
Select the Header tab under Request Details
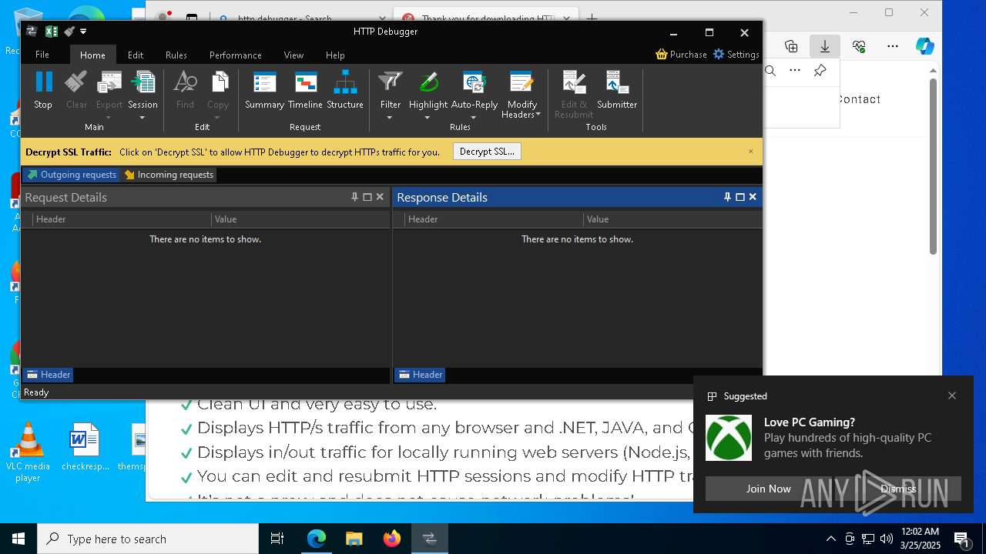[x=48, y=375]
